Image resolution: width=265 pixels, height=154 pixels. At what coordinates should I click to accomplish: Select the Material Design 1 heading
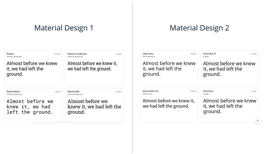click(x=64, y=28)
